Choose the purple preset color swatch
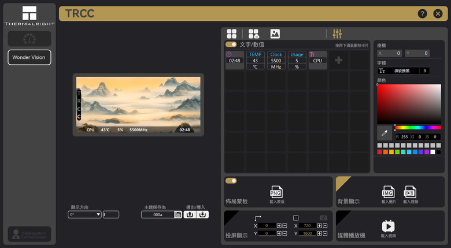 (x=427, y=152)
